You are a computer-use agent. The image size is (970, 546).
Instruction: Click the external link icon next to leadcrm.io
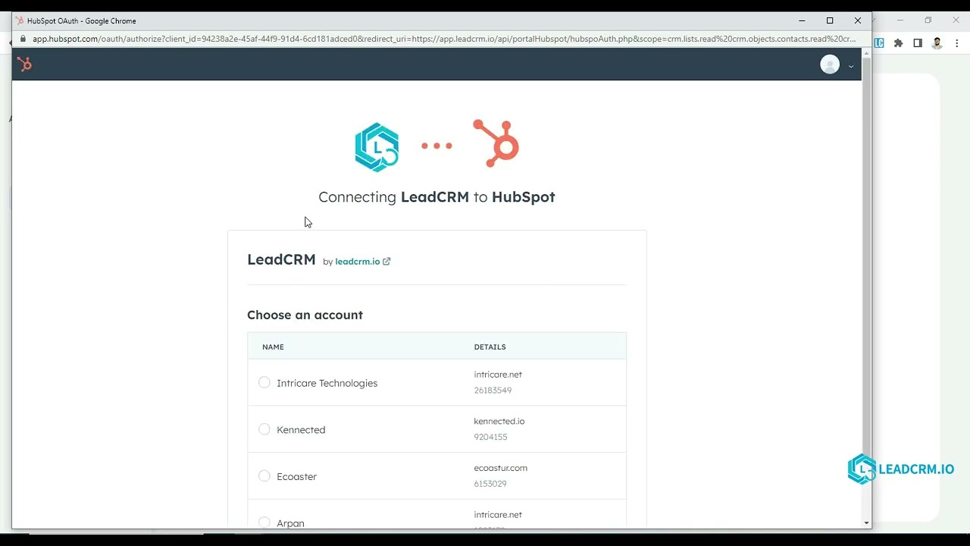[386, 262]
